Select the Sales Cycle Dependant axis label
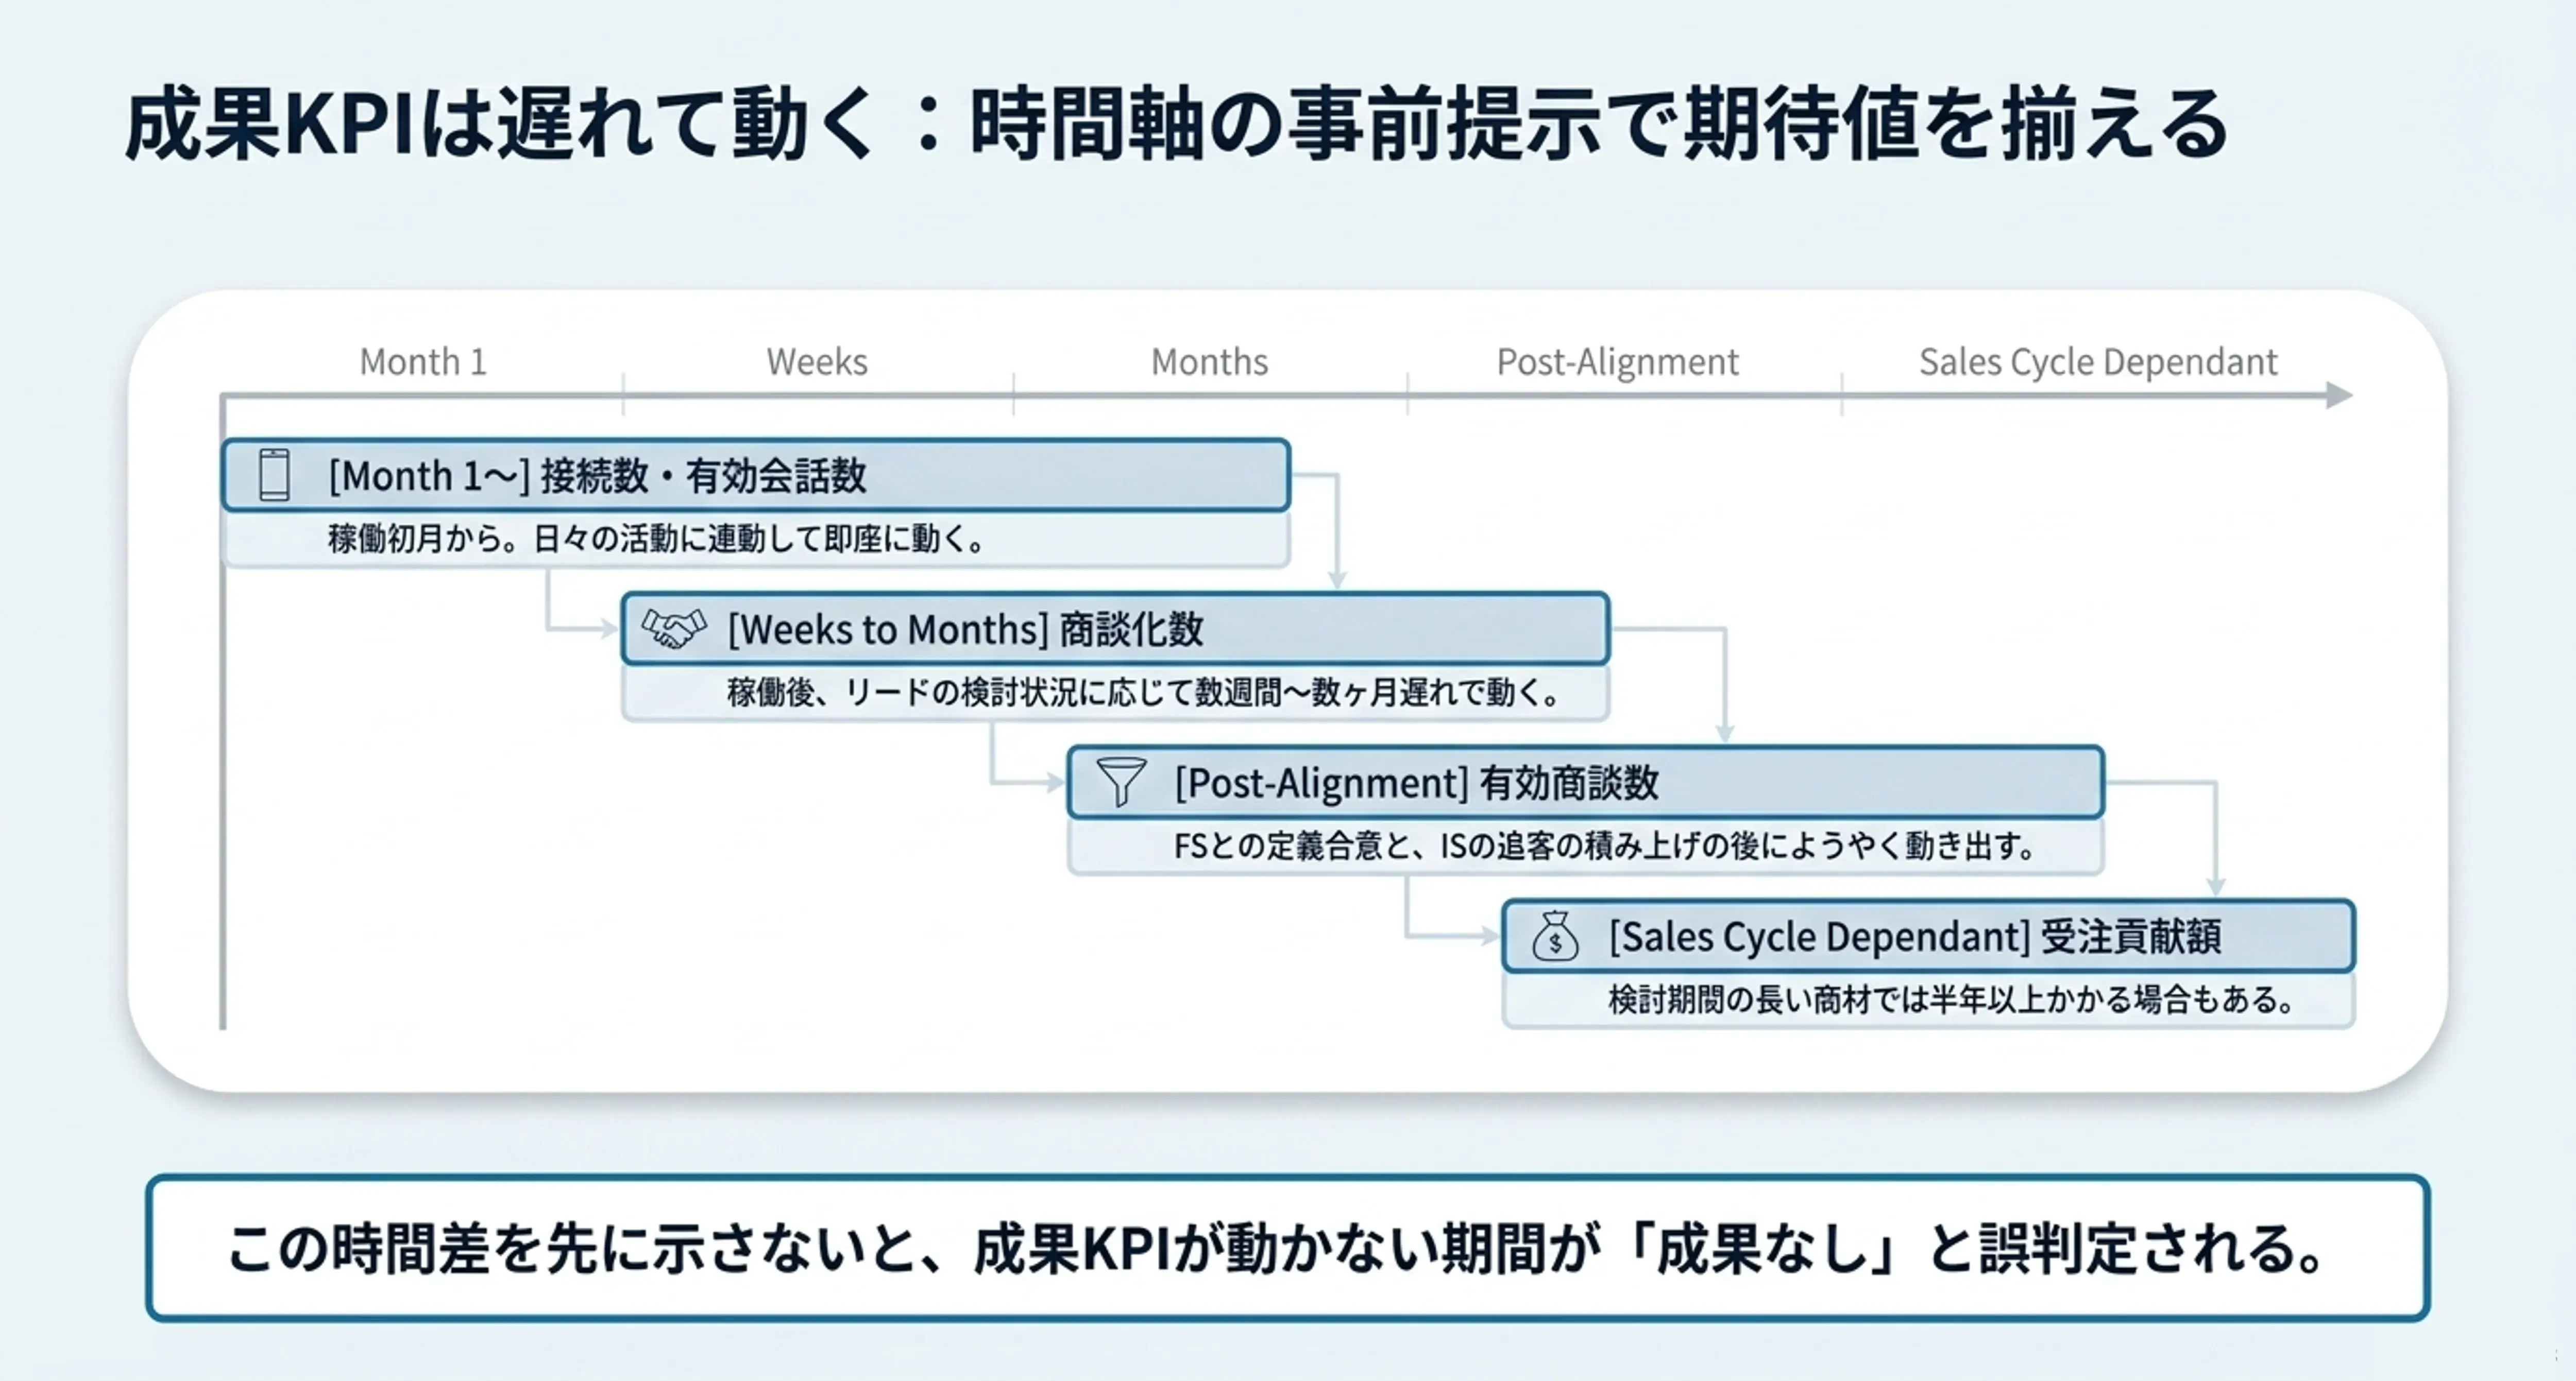This screenshot has width=2576, height=1381. coord(2098,362)
